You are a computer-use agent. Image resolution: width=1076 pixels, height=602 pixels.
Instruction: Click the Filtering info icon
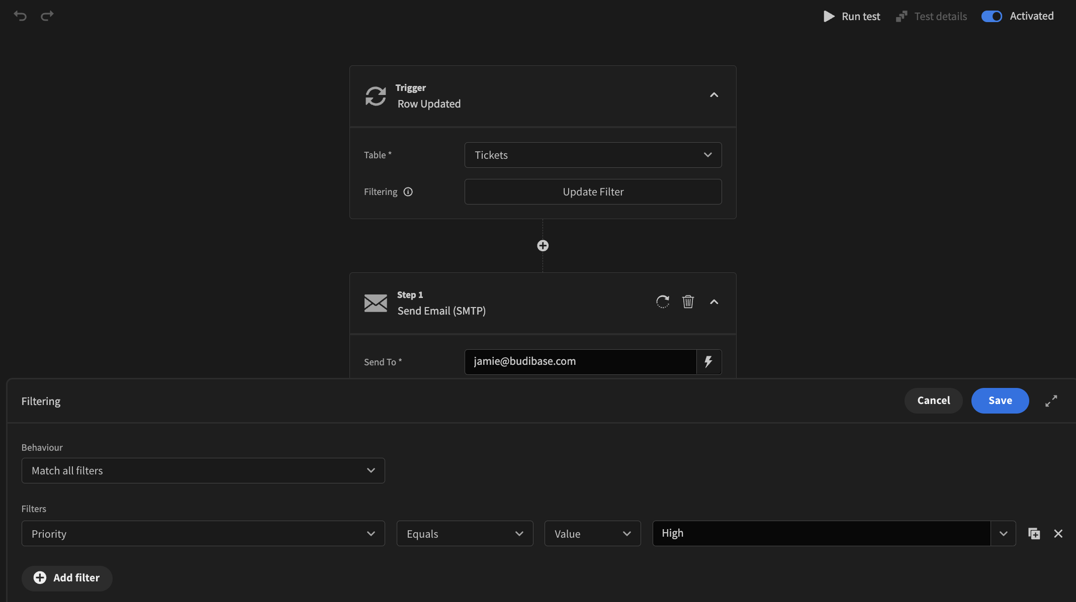408,192
